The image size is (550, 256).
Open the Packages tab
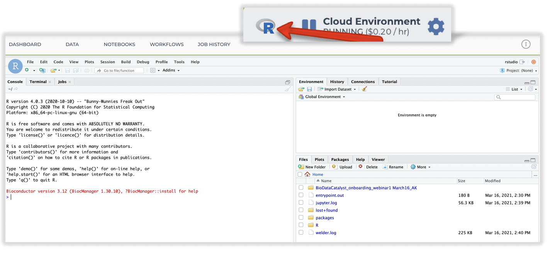(x=340, y=160)
